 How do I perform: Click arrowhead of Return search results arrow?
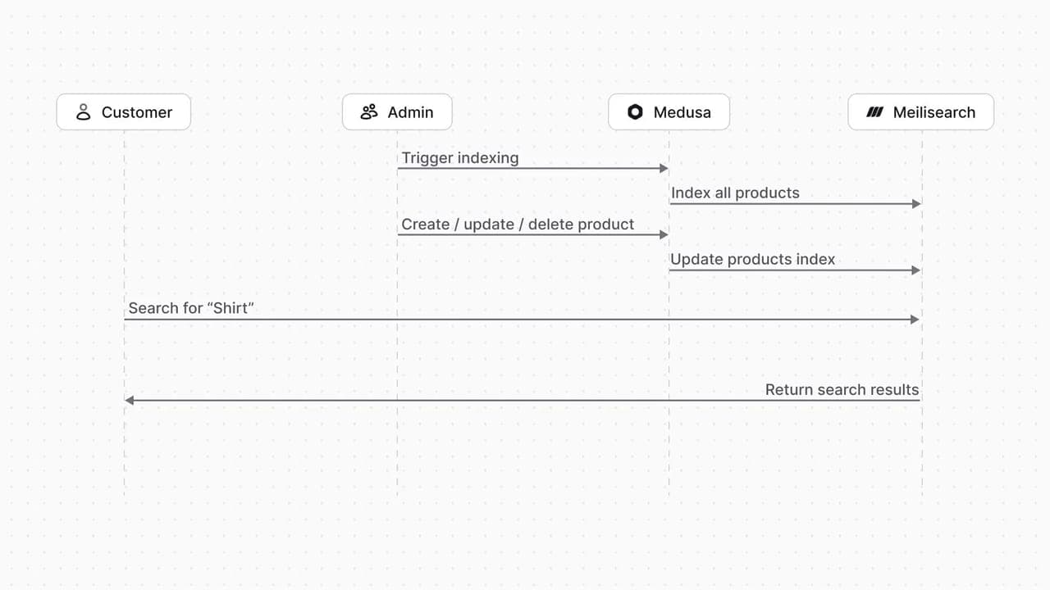pyautogui.click(x=130, y=401)
